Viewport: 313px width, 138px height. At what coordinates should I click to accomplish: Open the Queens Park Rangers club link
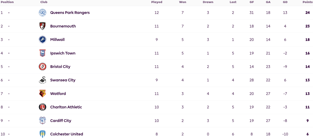pos(70,12)
